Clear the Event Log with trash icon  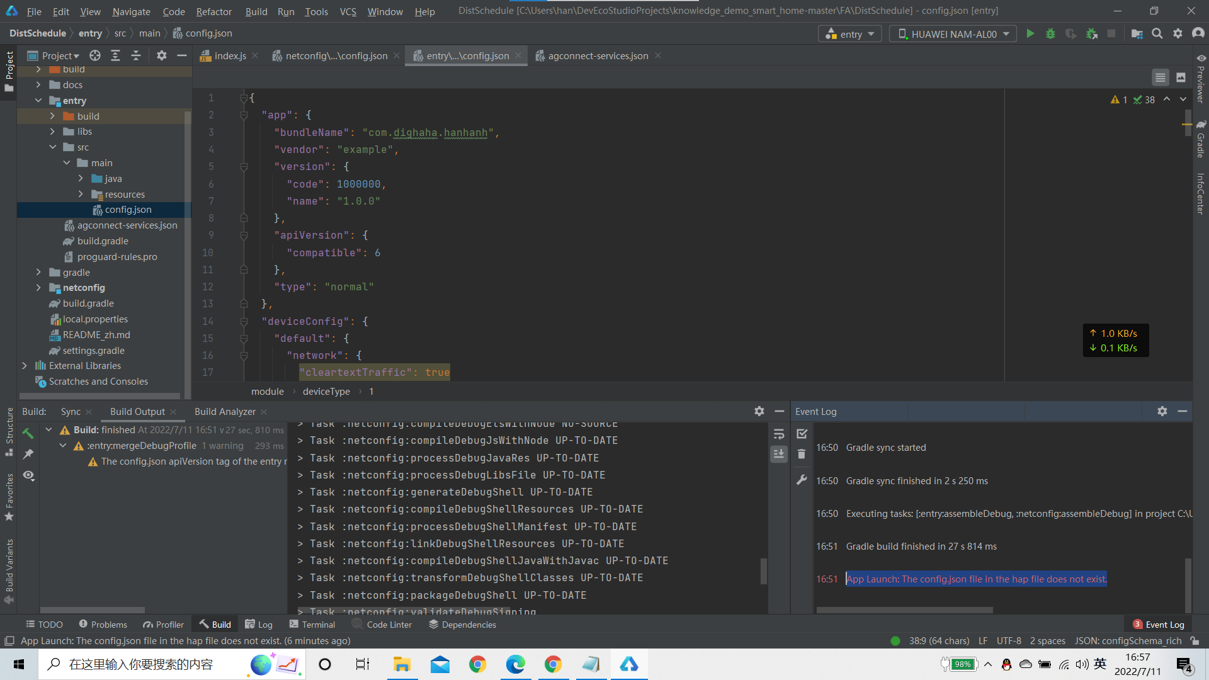(x=802, y=454)
